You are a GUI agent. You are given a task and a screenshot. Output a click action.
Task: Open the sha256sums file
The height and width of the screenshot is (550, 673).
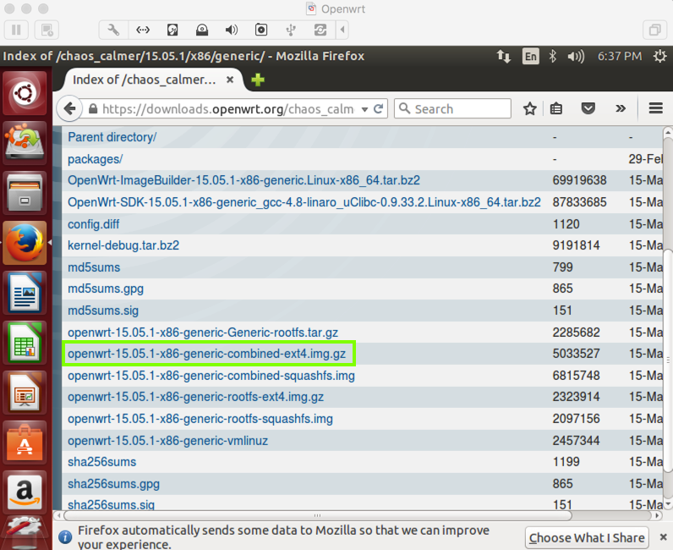[101, 462]
